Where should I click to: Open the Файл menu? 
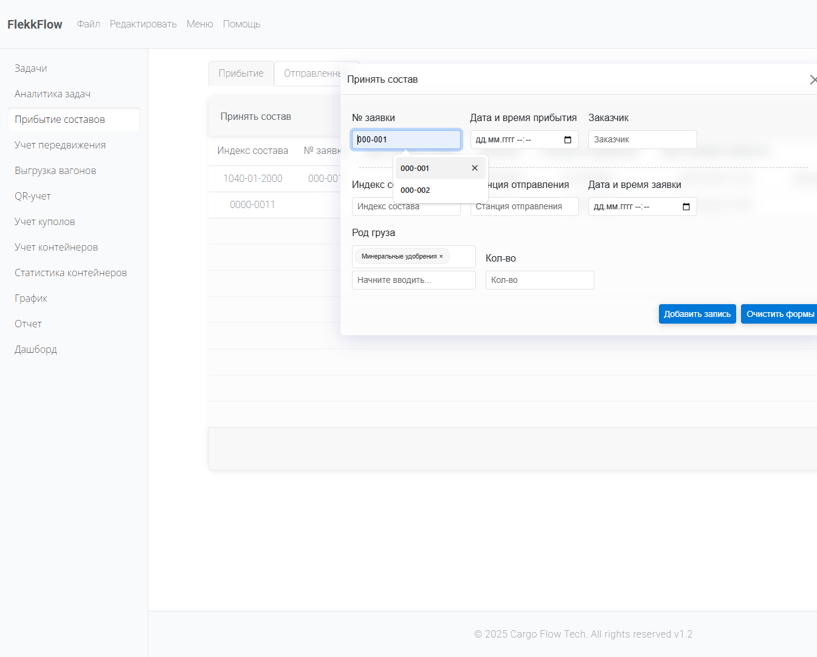point(88,24)
